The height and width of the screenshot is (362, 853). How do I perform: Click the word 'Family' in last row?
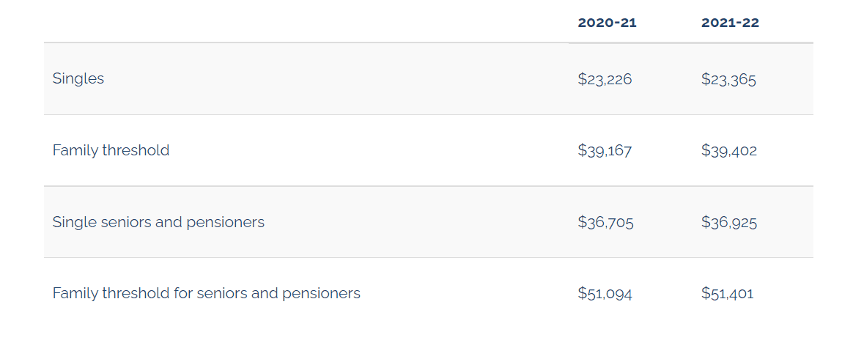pos(75,293)
